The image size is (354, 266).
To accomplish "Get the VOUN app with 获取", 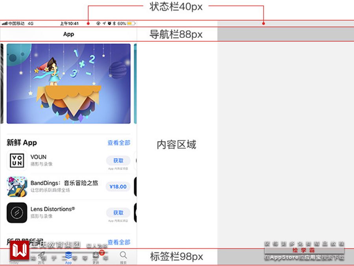I will 118,160.
